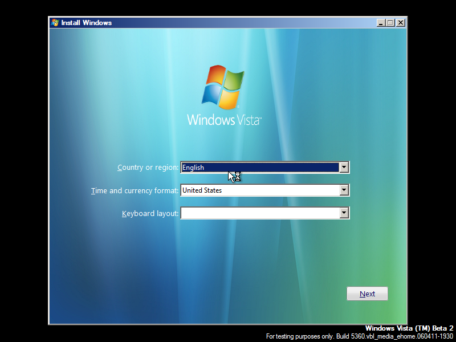The height and width of the screenshot is (342, 456).
Task: Open the Time and currency format dropdown
Action: tap(344, 190)
